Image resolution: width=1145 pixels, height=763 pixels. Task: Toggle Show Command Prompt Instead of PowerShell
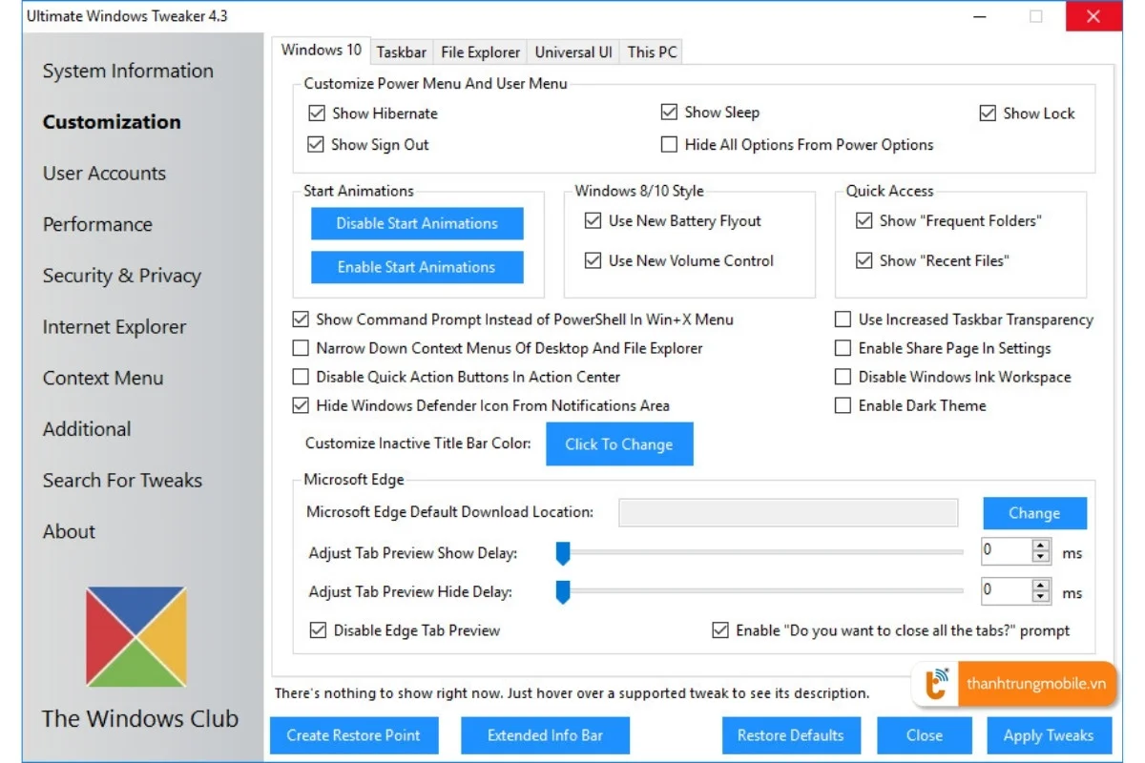(x=301, y=320)
